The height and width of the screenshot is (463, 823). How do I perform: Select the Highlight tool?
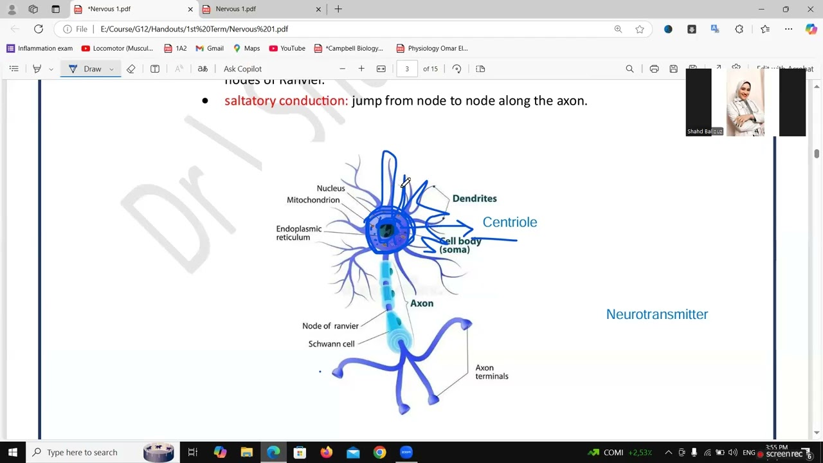tap(37, 69)
